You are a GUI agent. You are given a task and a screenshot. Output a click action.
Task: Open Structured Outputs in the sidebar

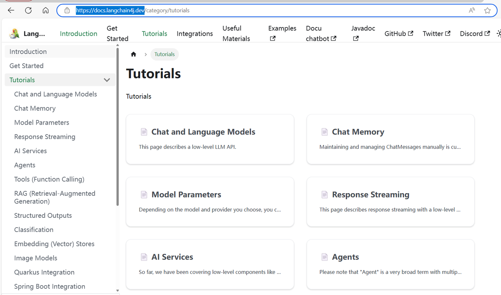tap(43, 215)
